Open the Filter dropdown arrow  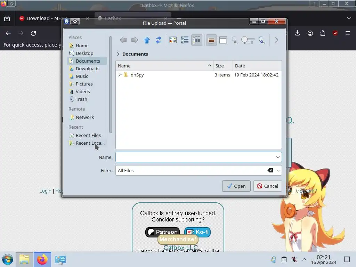point(278,170)
